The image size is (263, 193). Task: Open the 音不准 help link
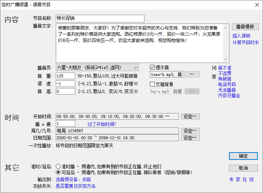coord(225,68)
